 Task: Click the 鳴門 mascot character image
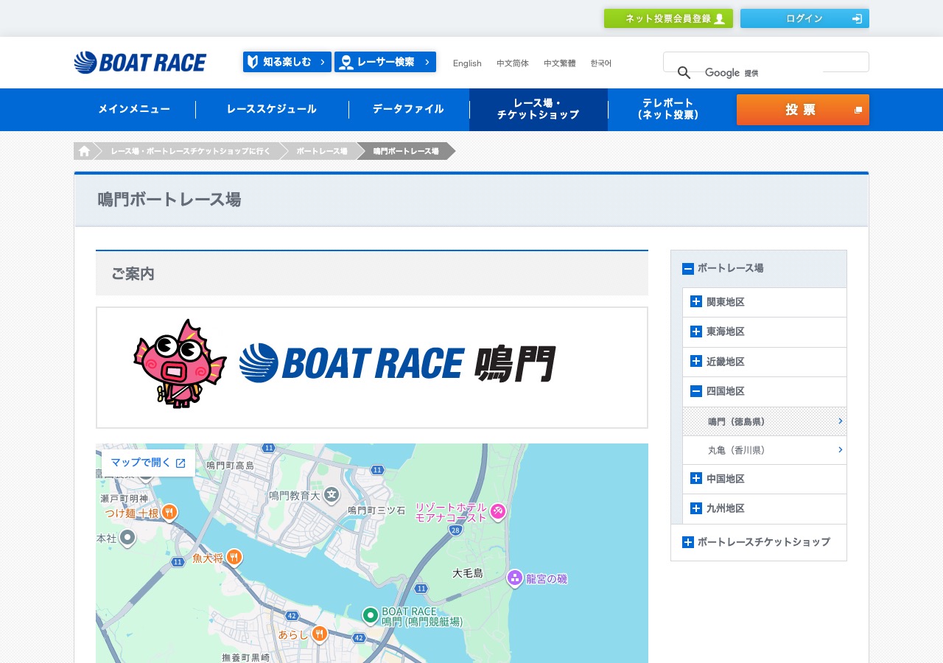point(180,363)
